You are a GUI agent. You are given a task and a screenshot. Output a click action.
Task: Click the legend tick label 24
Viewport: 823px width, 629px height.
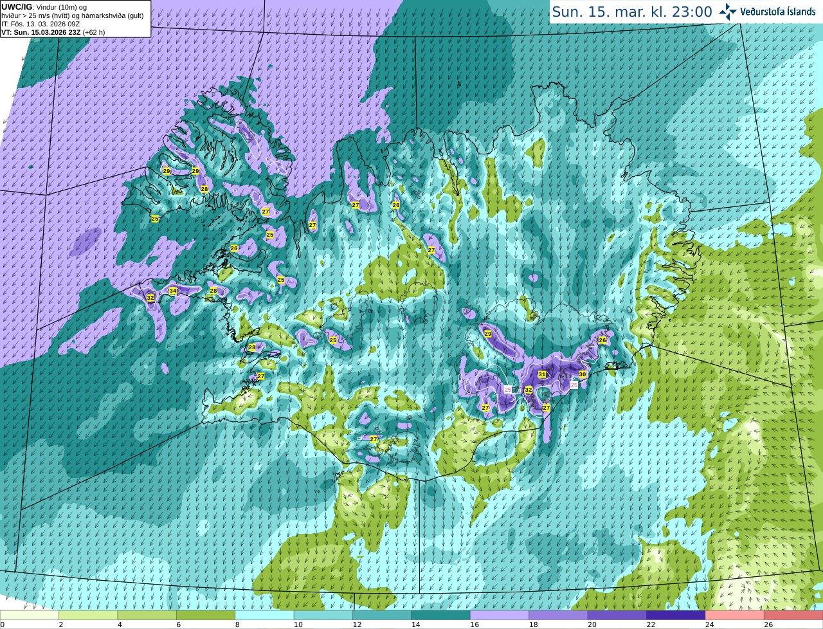click(710, 624)
